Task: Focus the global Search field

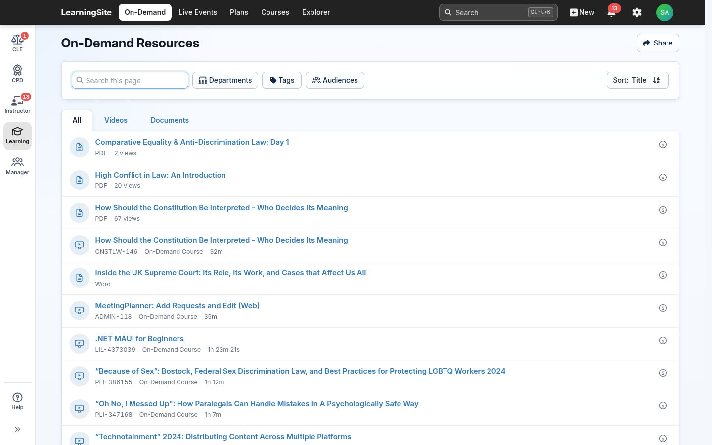Action: point(498,12)
